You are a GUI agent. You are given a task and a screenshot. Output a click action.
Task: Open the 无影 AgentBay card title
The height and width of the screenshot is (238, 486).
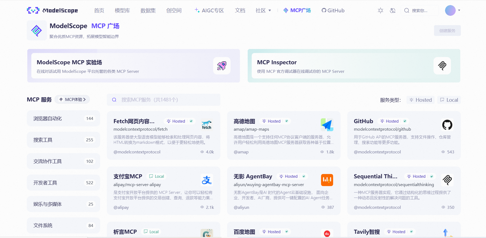pyautogui.click(x=253, y=176)
